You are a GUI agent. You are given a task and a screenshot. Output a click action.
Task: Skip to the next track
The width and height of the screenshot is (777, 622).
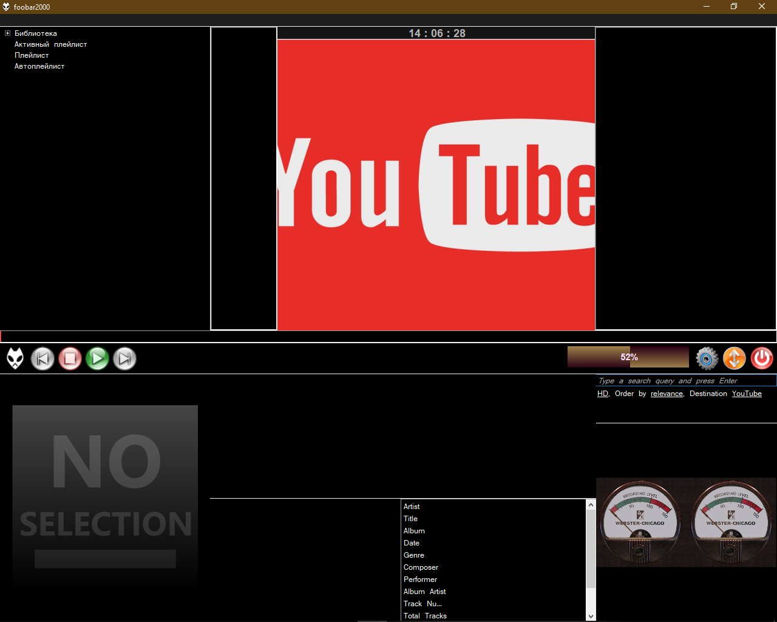[x=124, y=358]
